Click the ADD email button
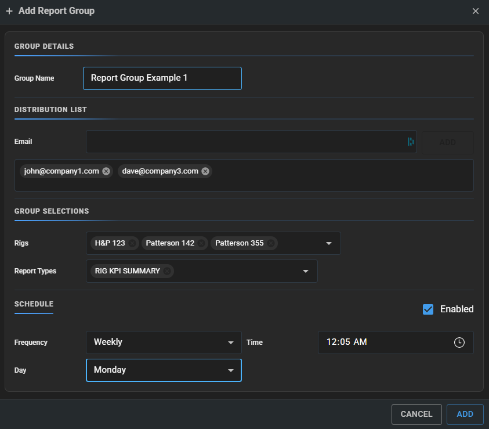This screenshot has height=429, width=489. (447, 143)
